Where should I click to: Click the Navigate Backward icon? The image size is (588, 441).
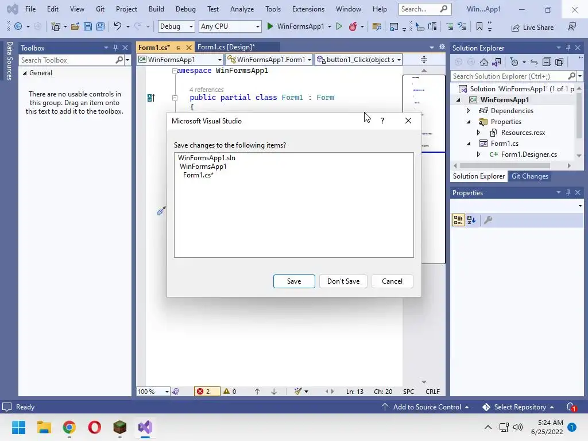pos(18,26)
